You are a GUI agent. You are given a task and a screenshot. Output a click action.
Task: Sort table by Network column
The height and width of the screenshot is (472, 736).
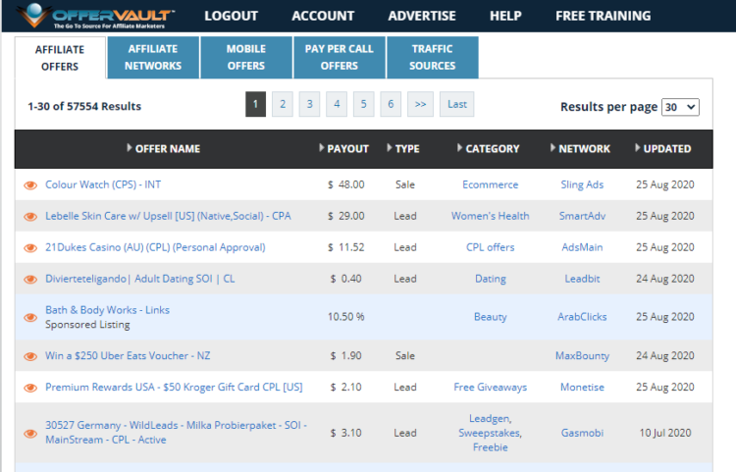[x=580, y=149]
